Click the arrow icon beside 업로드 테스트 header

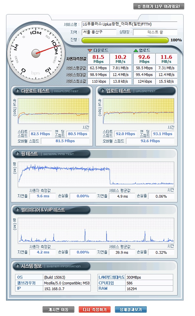[103, 91]
